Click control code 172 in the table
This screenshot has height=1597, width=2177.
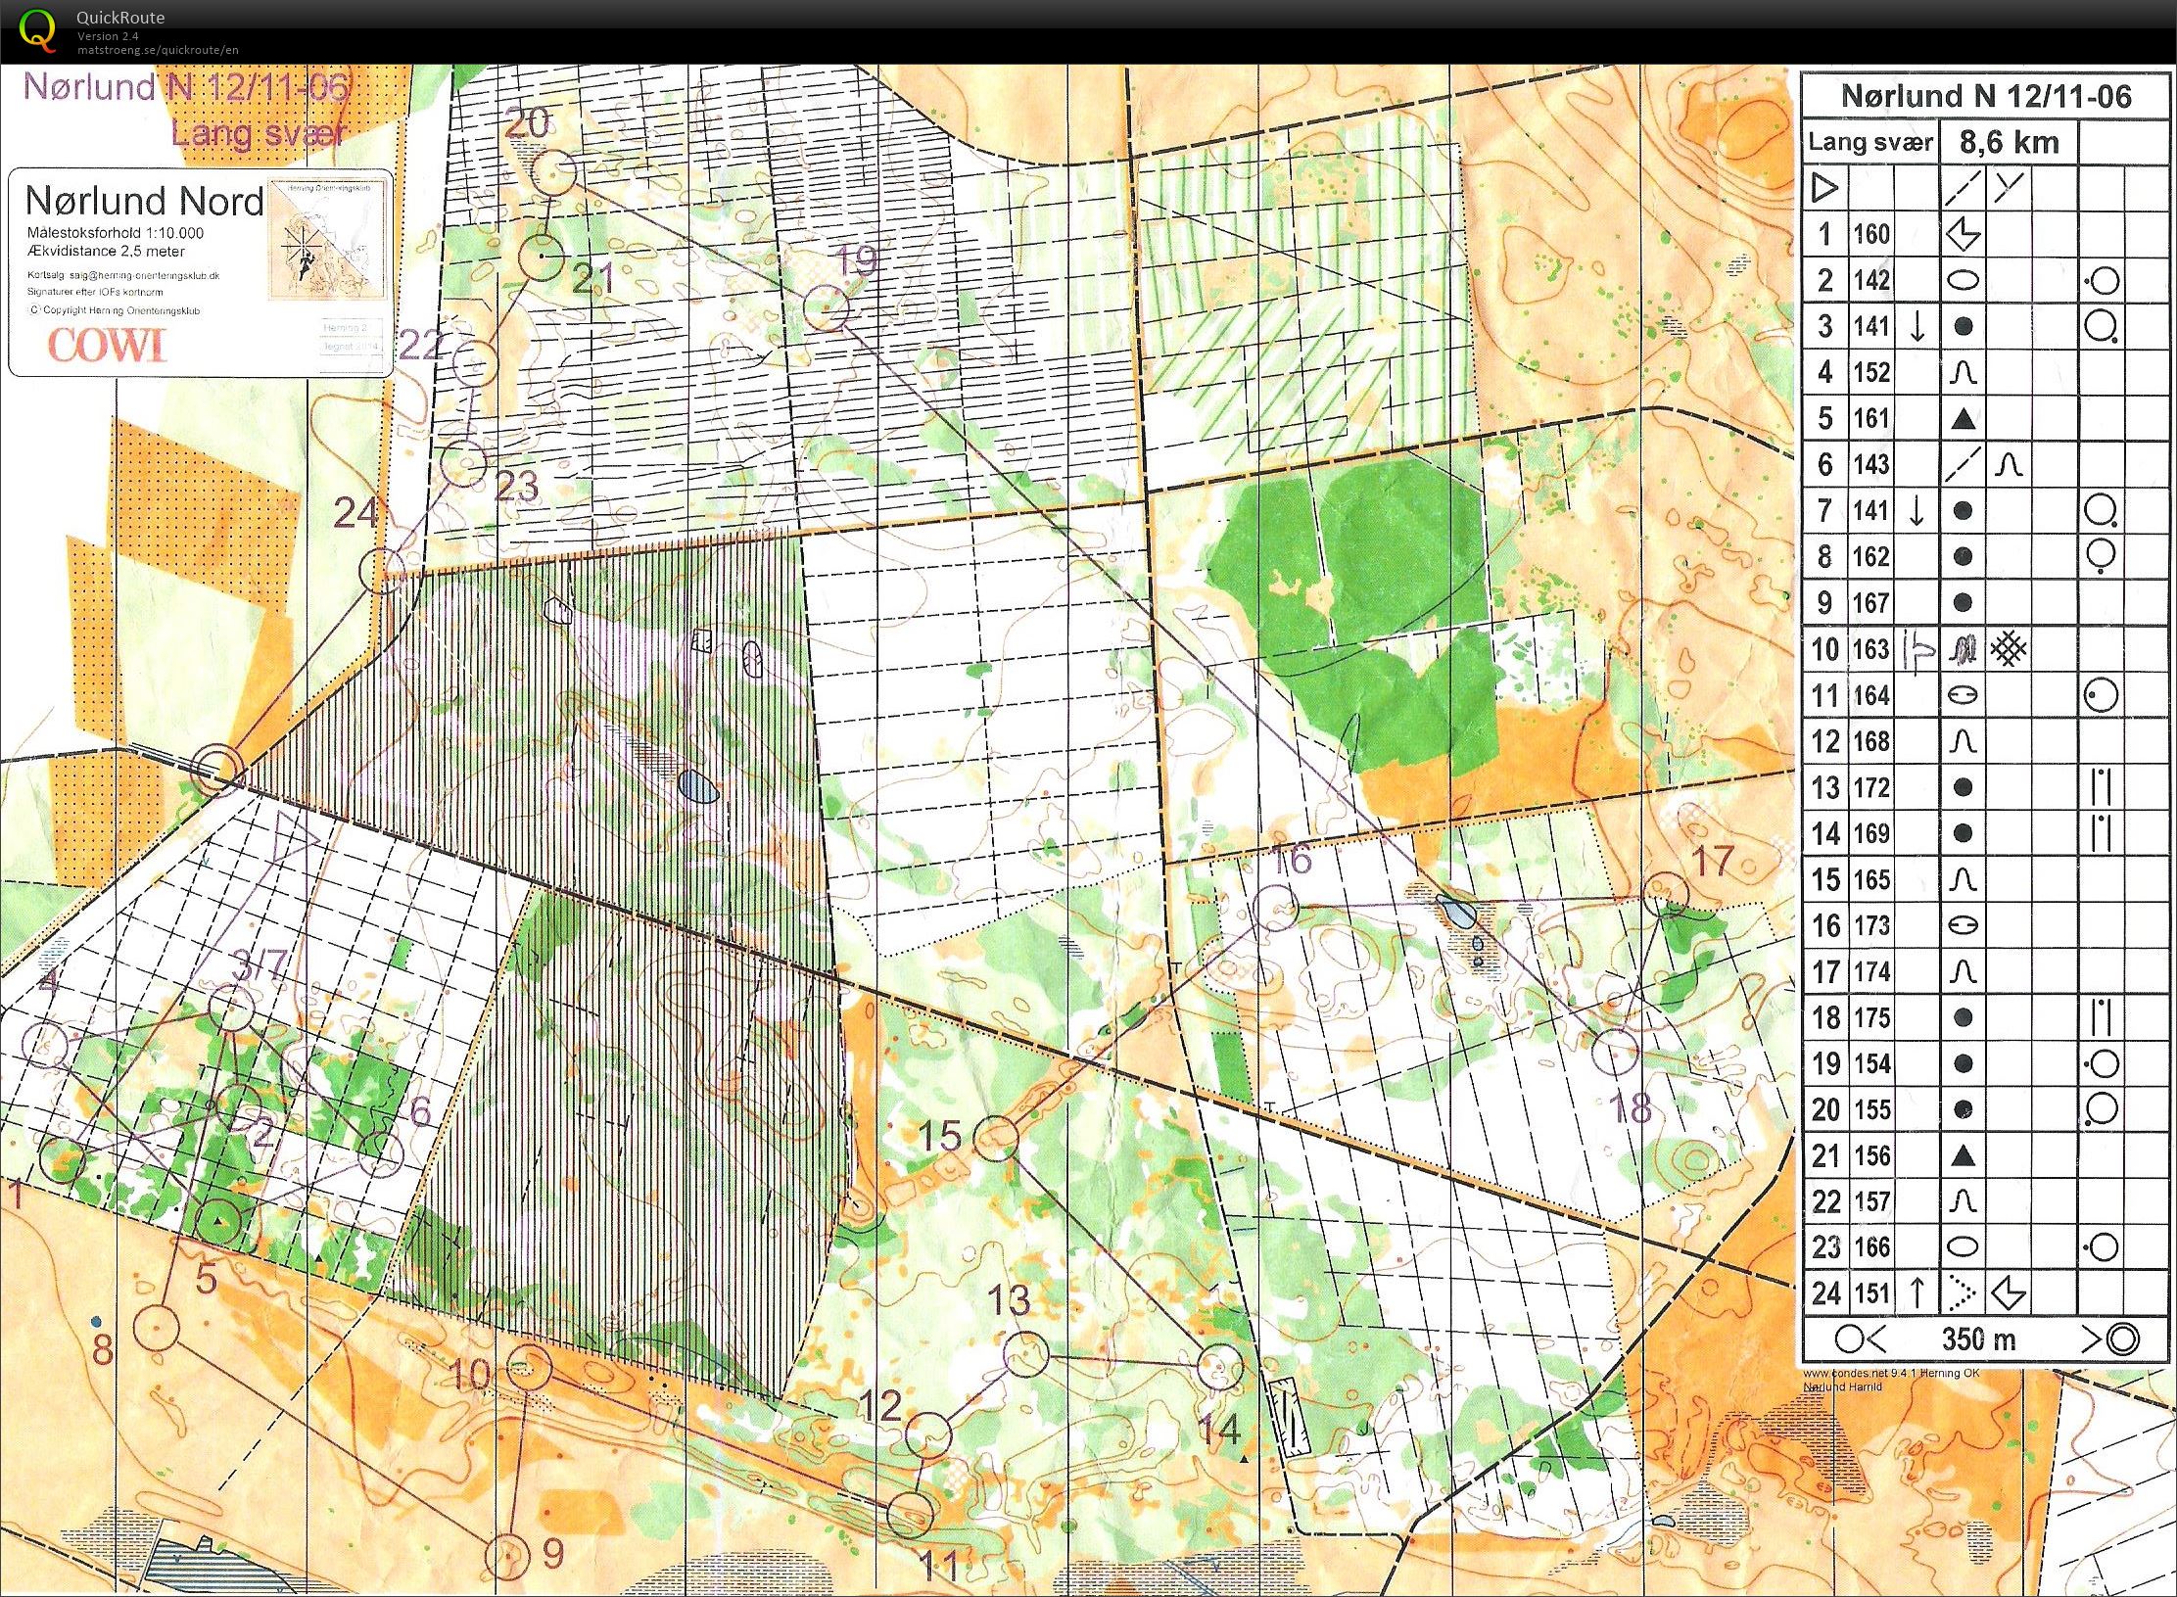[1871, 787]
